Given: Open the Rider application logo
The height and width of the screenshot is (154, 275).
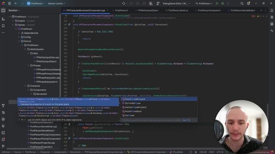Looking at the screenshot, I should click(3, 3).
